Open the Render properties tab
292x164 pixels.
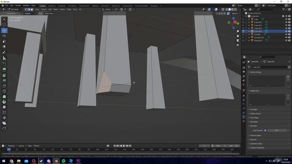tap(244, 67)
